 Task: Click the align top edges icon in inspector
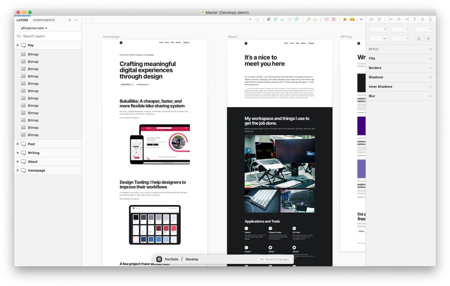tap(414, 19)
